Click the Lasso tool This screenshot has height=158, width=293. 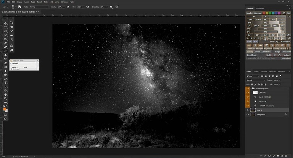5,31
